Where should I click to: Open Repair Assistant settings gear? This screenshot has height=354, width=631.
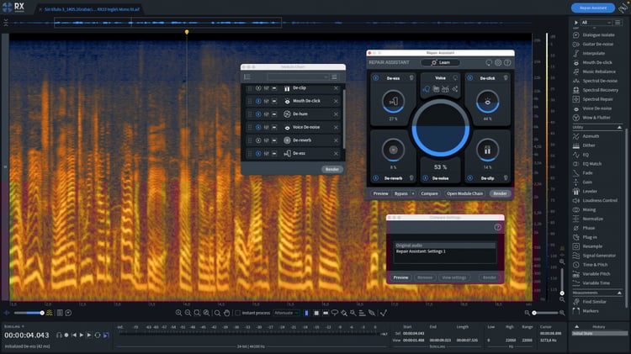pyautogui.click(x=498, y=63)
